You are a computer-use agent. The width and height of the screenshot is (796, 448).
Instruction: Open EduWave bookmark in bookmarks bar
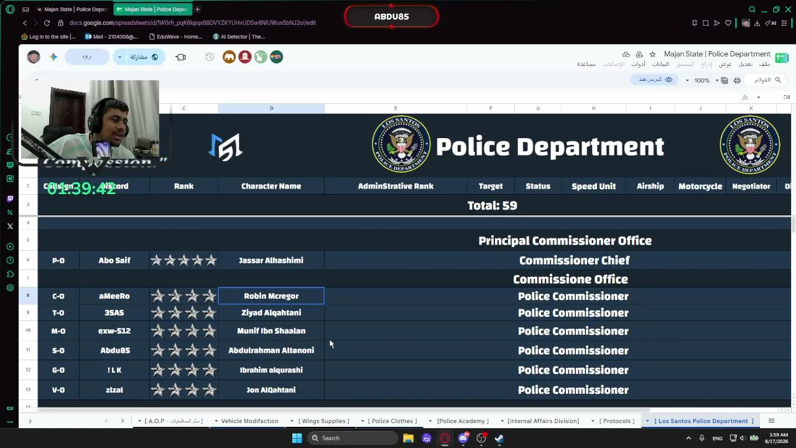pyautogui.click(x=176, y=37)
